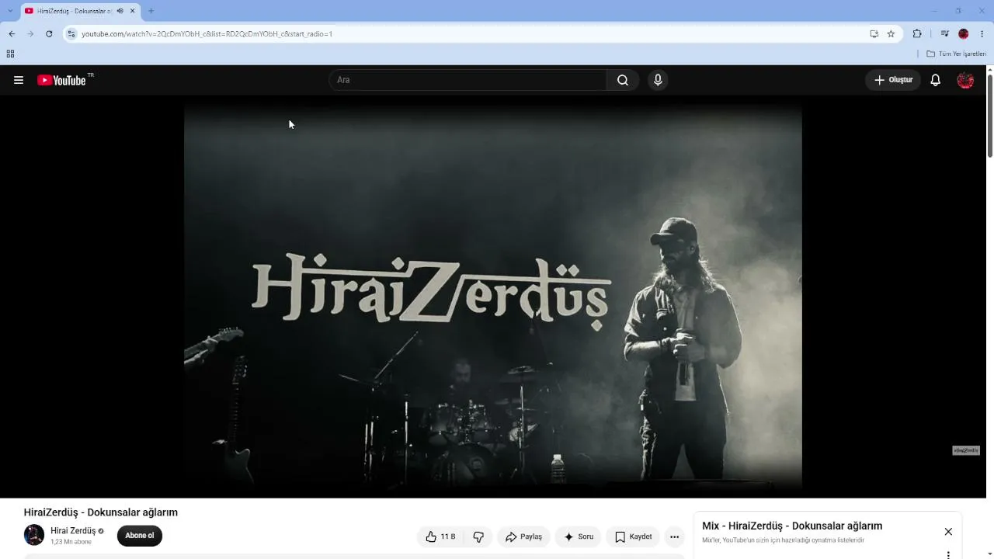Click the HiraiZerdüş video player area
994x559 pixels.
(x=493, y=297)
